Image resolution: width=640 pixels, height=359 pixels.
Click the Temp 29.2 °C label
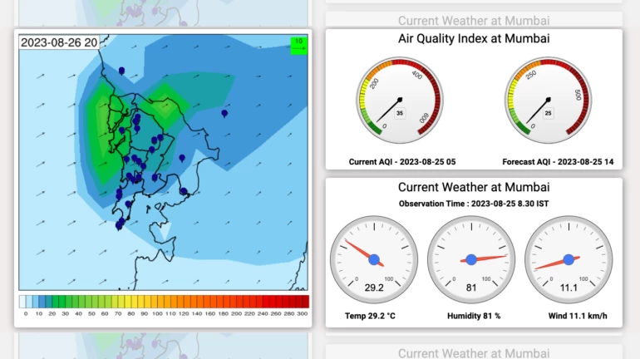371,316
